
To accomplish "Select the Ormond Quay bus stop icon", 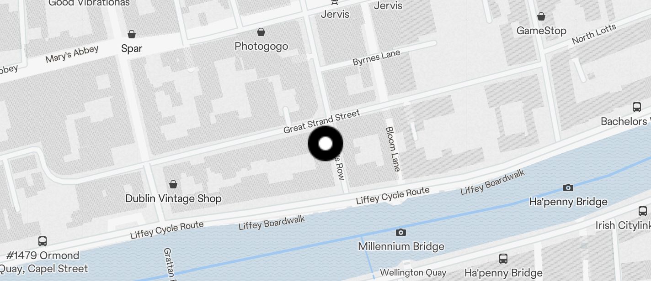I will tap(43, 241).
